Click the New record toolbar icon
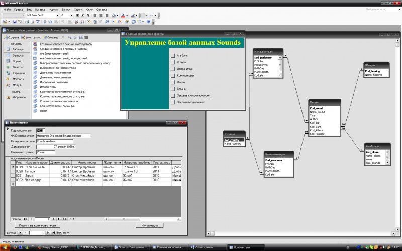The image size is (402, 251). (x=114, y=22)
